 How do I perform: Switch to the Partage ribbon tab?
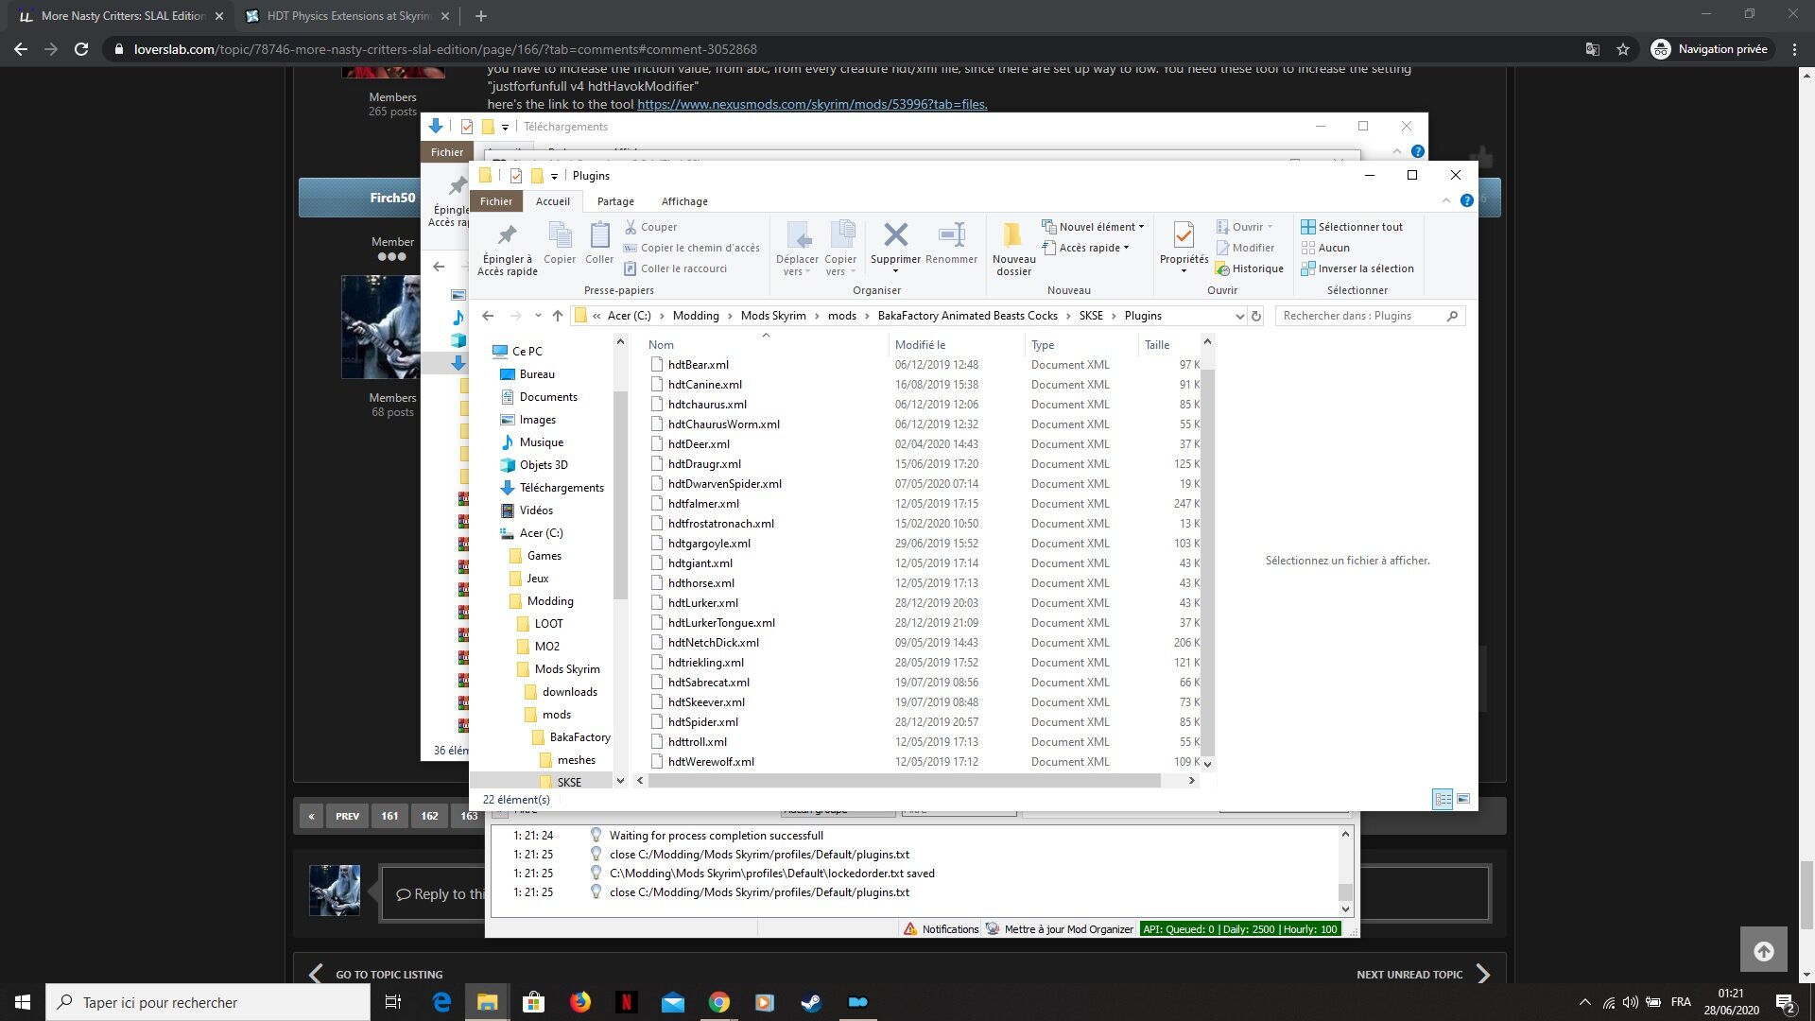[615, 201]
